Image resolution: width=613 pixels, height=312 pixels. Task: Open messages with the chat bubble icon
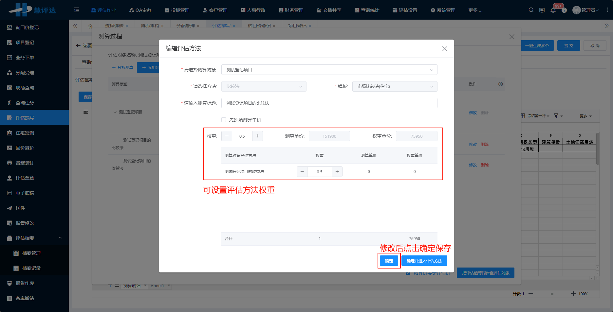click(x=542, y=10)
